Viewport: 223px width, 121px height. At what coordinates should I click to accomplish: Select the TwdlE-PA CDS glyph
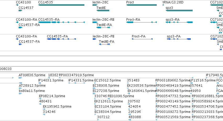point(104,44)
